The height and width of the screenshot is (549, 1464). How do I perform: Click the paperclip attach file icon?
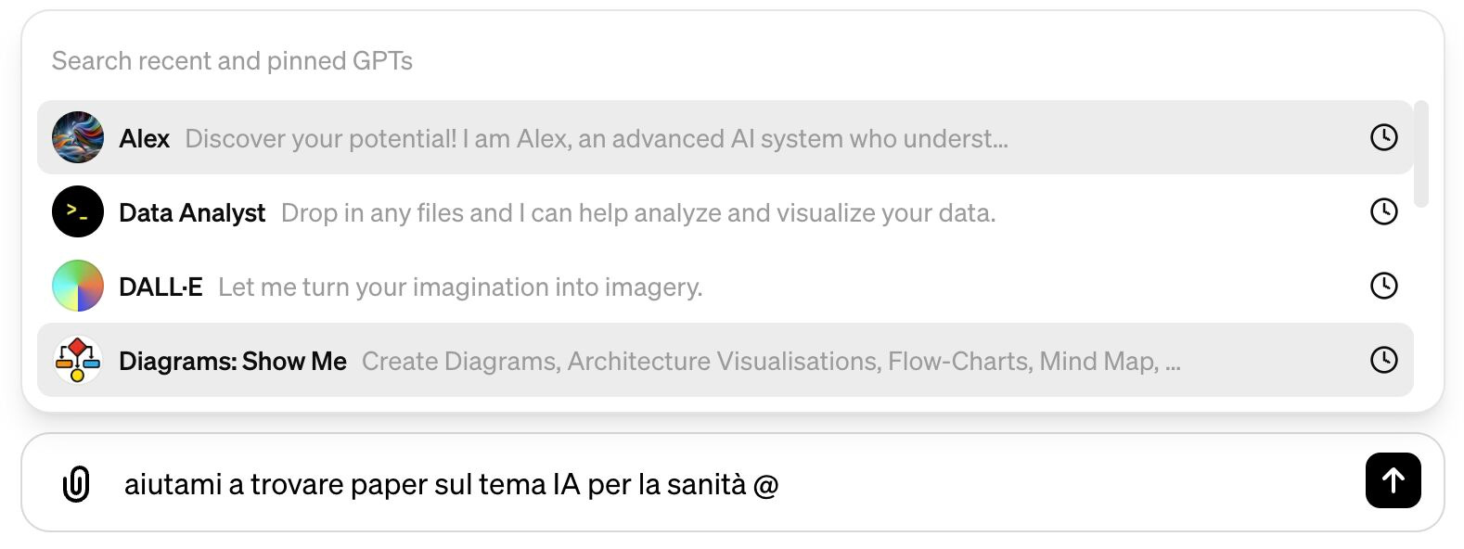76,483
